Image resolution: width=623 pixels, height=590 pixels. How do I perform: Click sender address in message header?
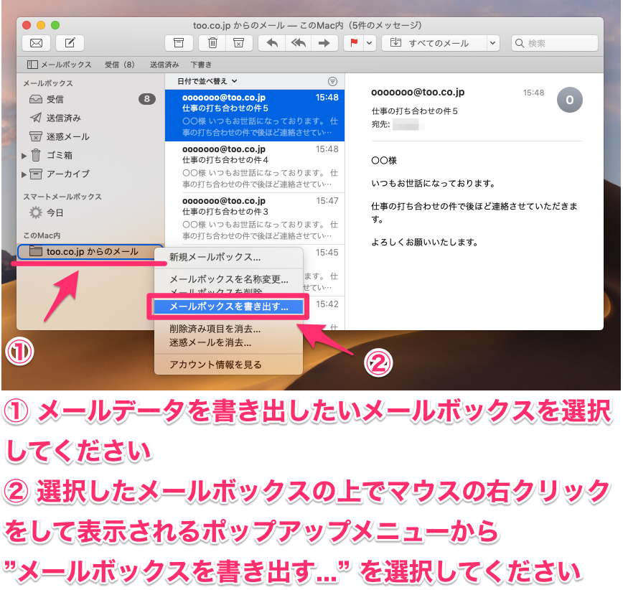[418, 92]
